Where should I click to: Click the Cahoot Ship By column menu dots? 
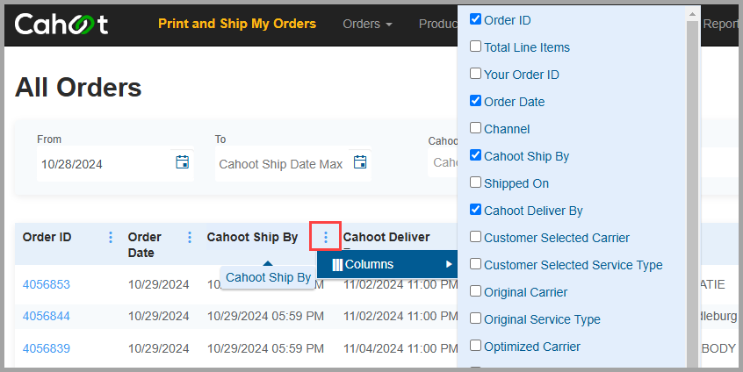pyautogui.click(x=326, y=237)
